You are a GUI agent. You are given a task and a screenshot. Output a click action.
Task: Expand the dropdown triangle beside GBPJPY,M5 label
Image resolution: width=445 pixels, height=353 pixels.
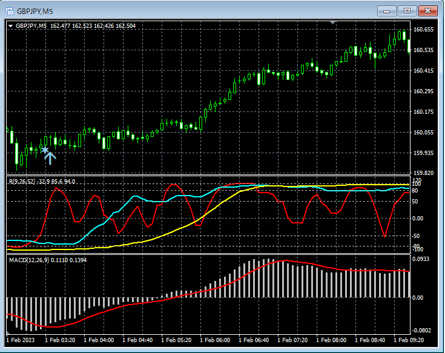tap(11, 26)
